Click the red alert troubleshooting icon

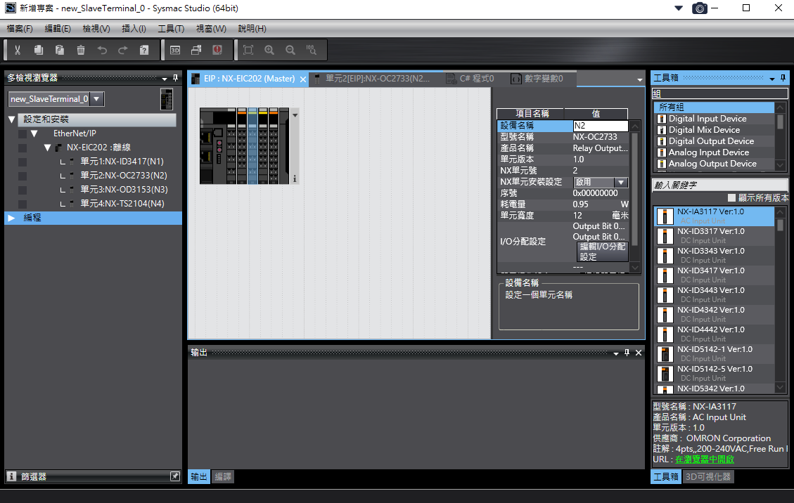point(217,50)
